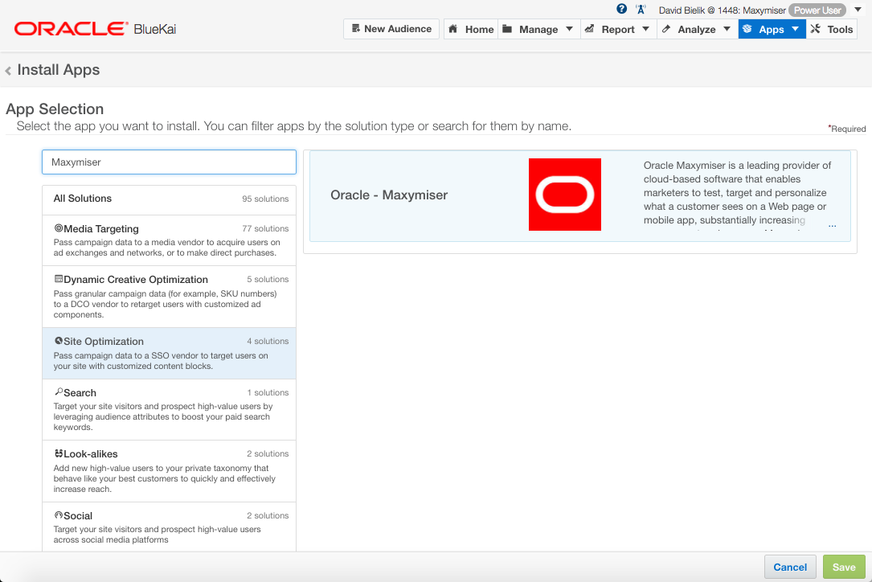This screenshot has height=582, width=872.
Task: Open the Manage menu
Action: (539, 29)
